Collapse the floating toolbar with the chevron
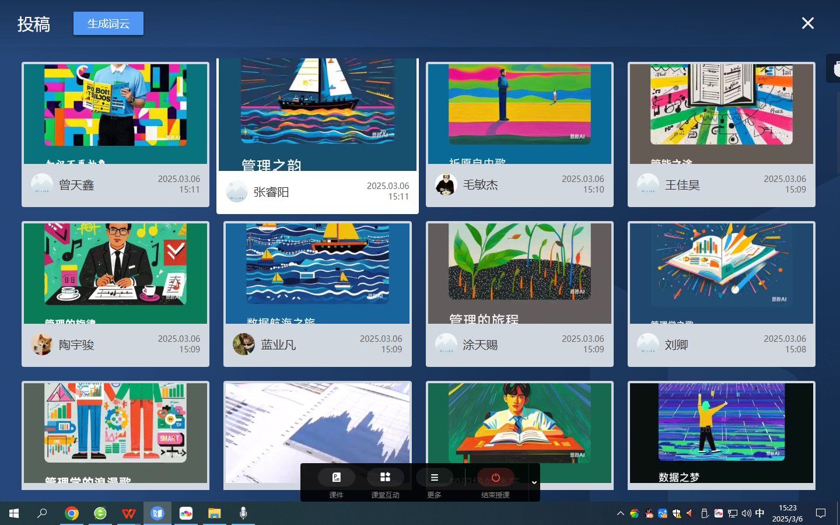 (534, 482)
